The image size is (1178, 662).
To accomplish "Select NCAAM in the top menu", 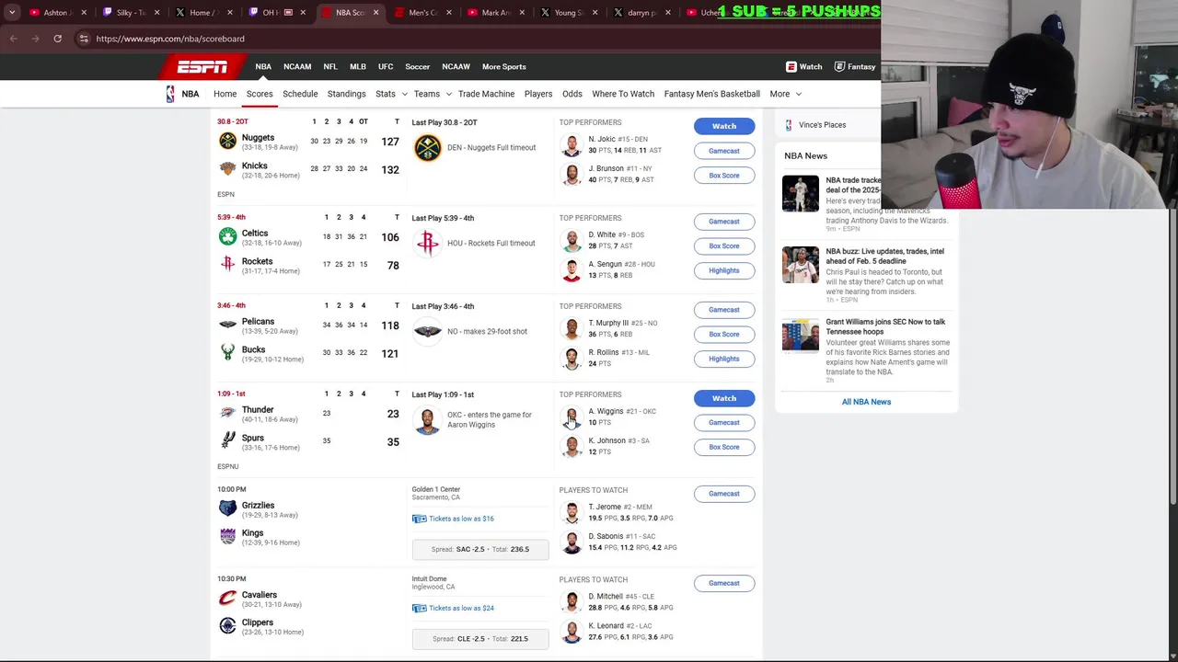I will pos(297,66).
